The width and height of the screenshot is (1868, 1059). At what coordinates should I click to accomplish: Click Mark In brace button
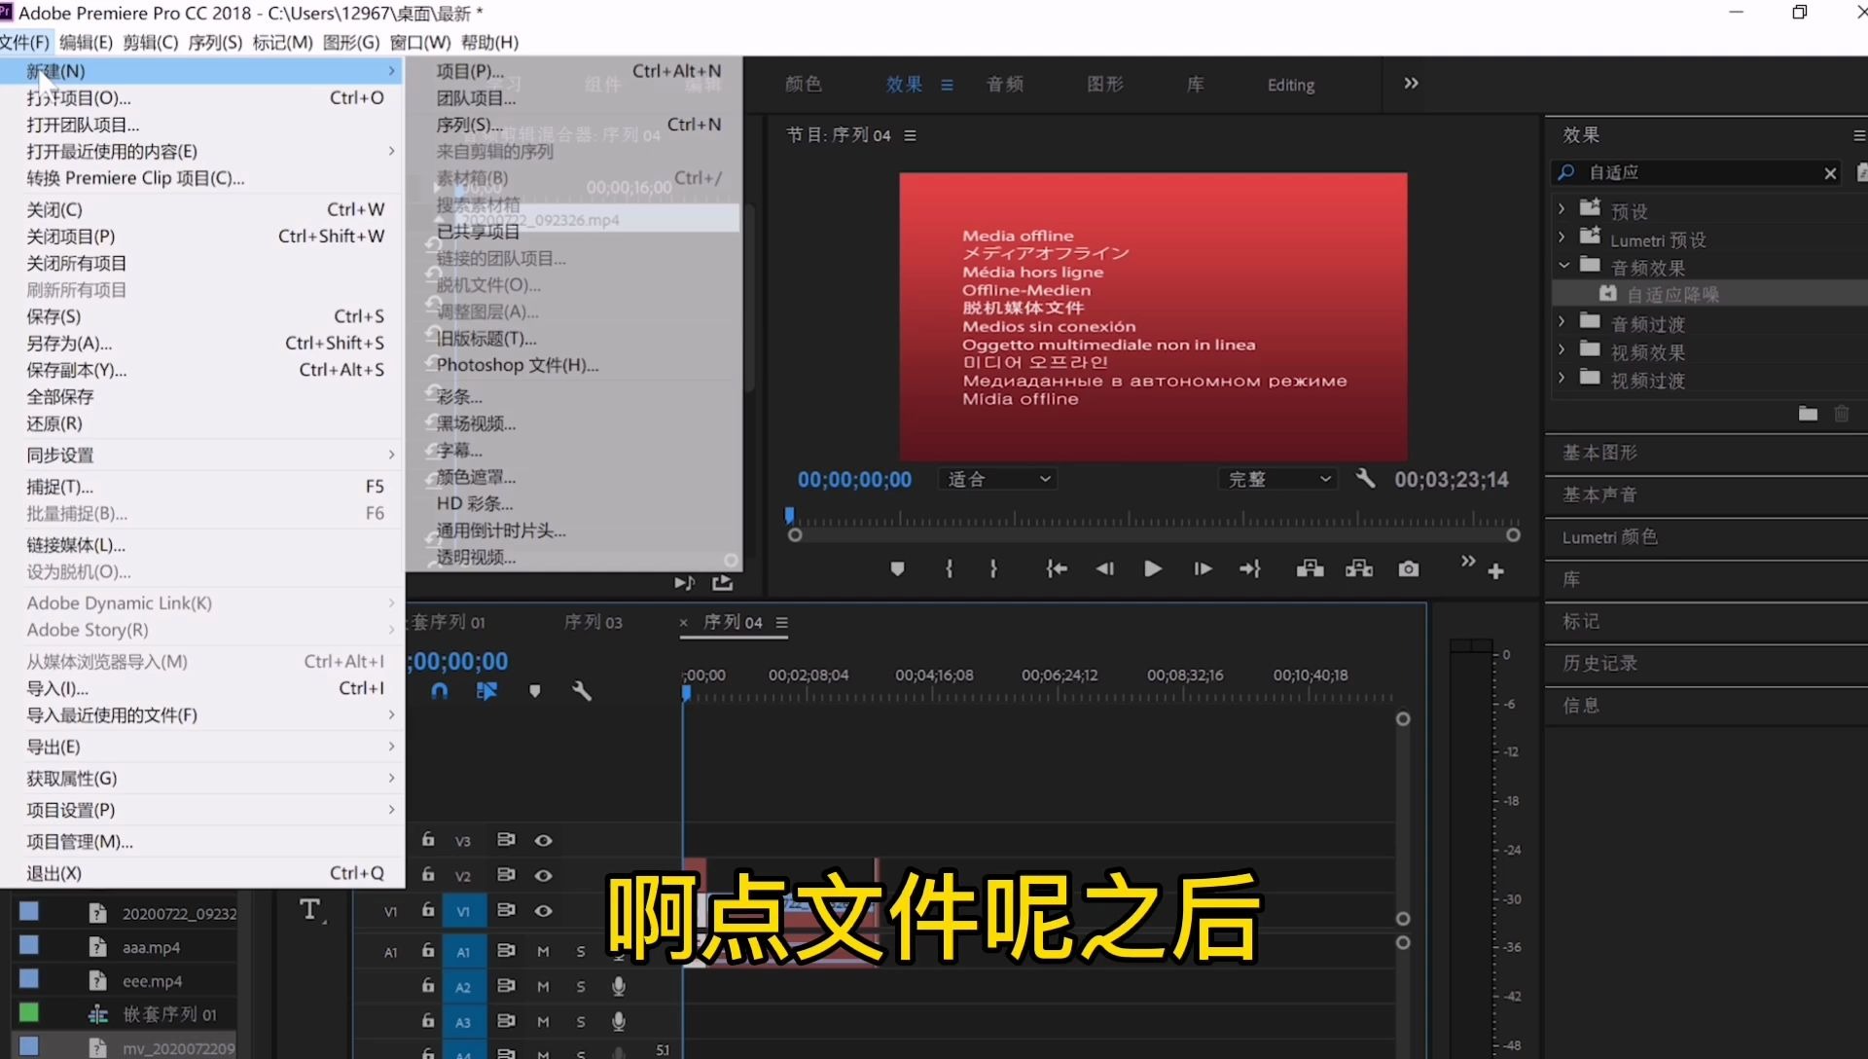(x=949, y=569)
